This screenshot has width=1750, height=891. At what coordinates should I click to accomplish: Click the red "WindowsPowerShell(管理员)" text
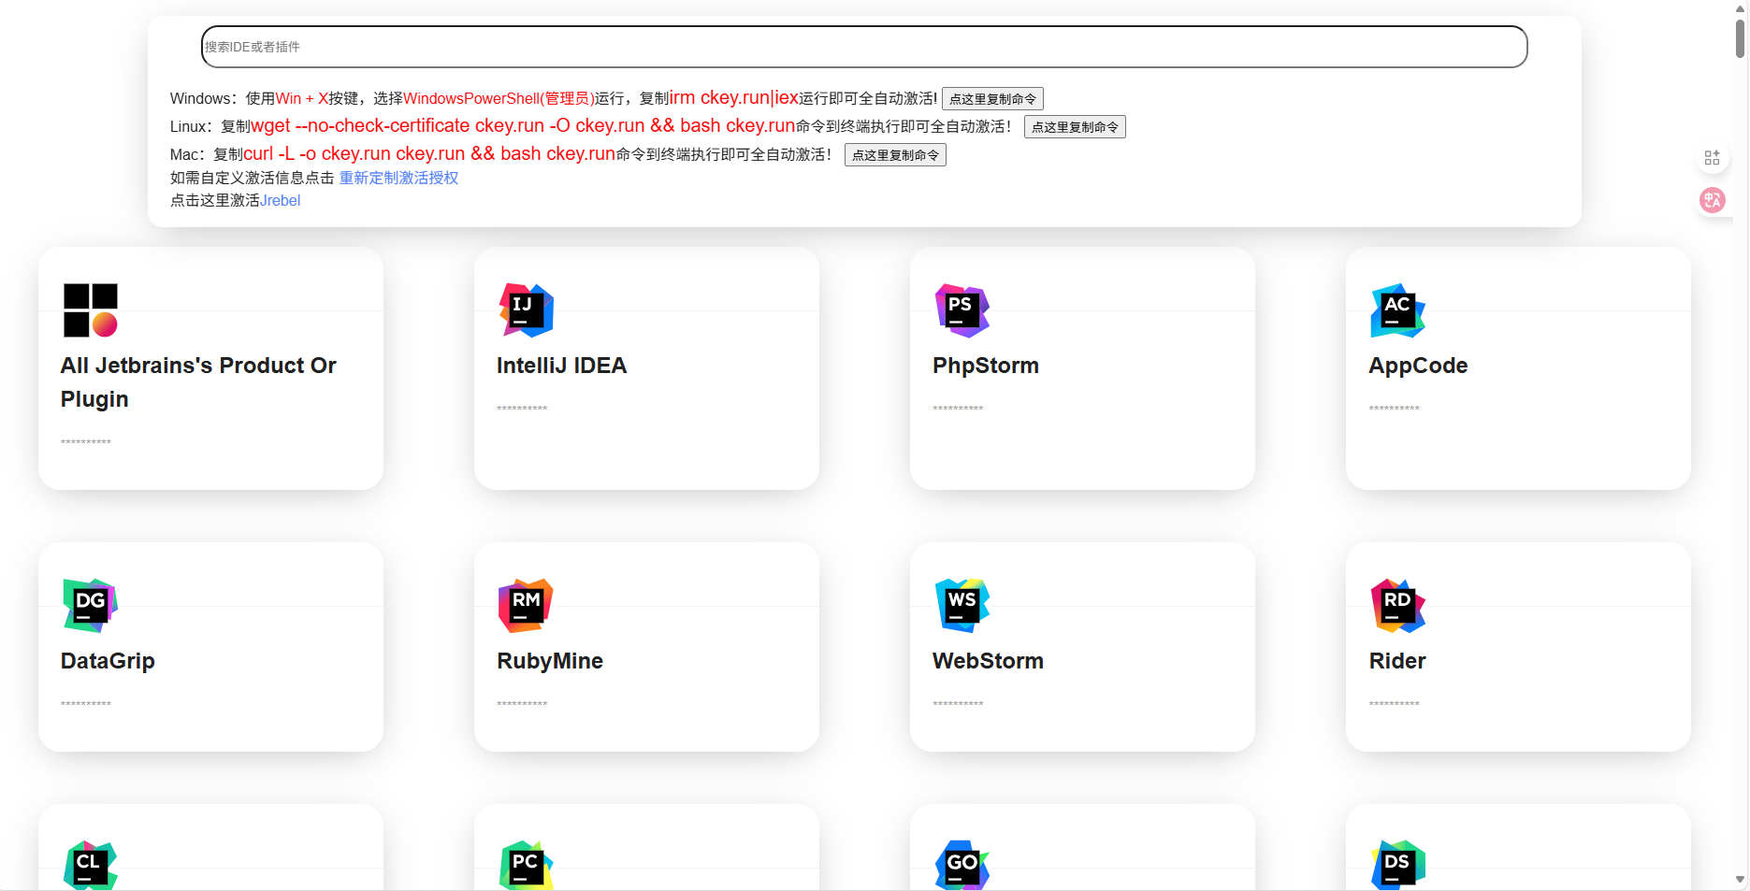coord(499,98)
